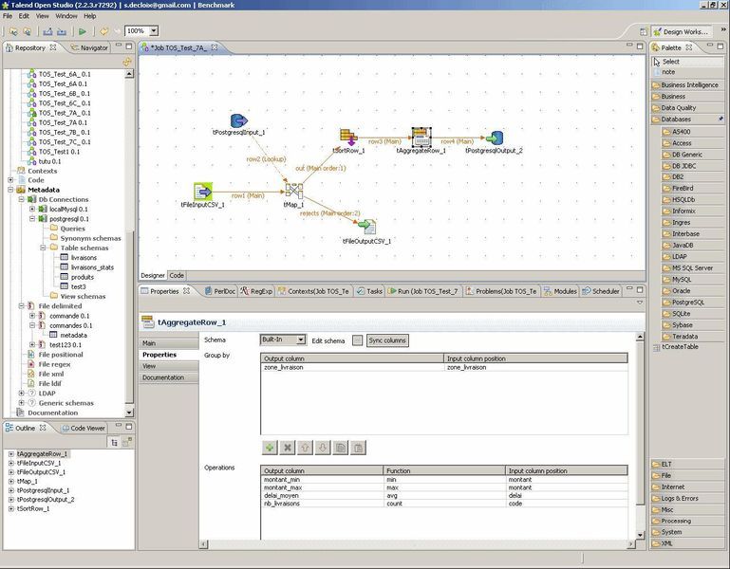Open the Run job tab
Viewport: 730px width, 569px height.
429,291
